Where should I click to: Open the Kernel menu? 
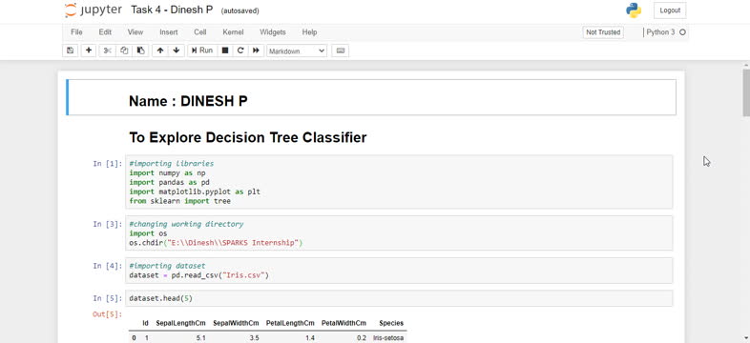click(x=233, y=32)
